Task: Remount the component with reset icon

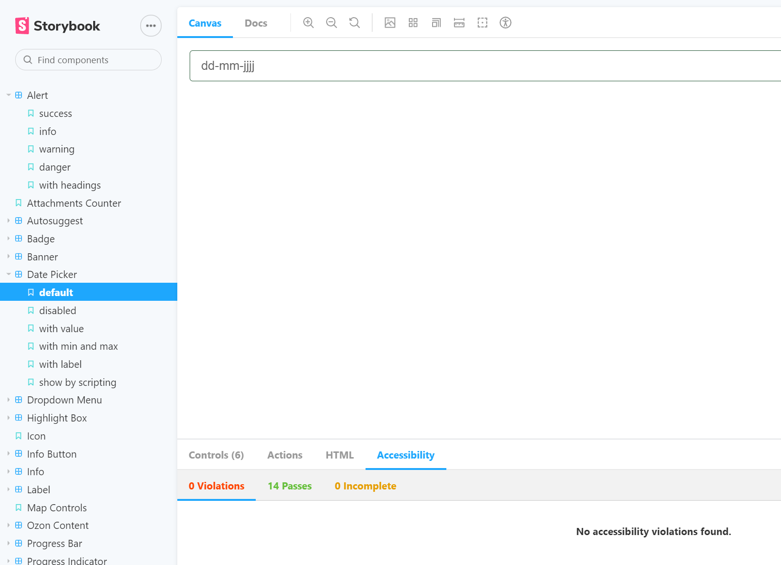Action: (354, 22)
